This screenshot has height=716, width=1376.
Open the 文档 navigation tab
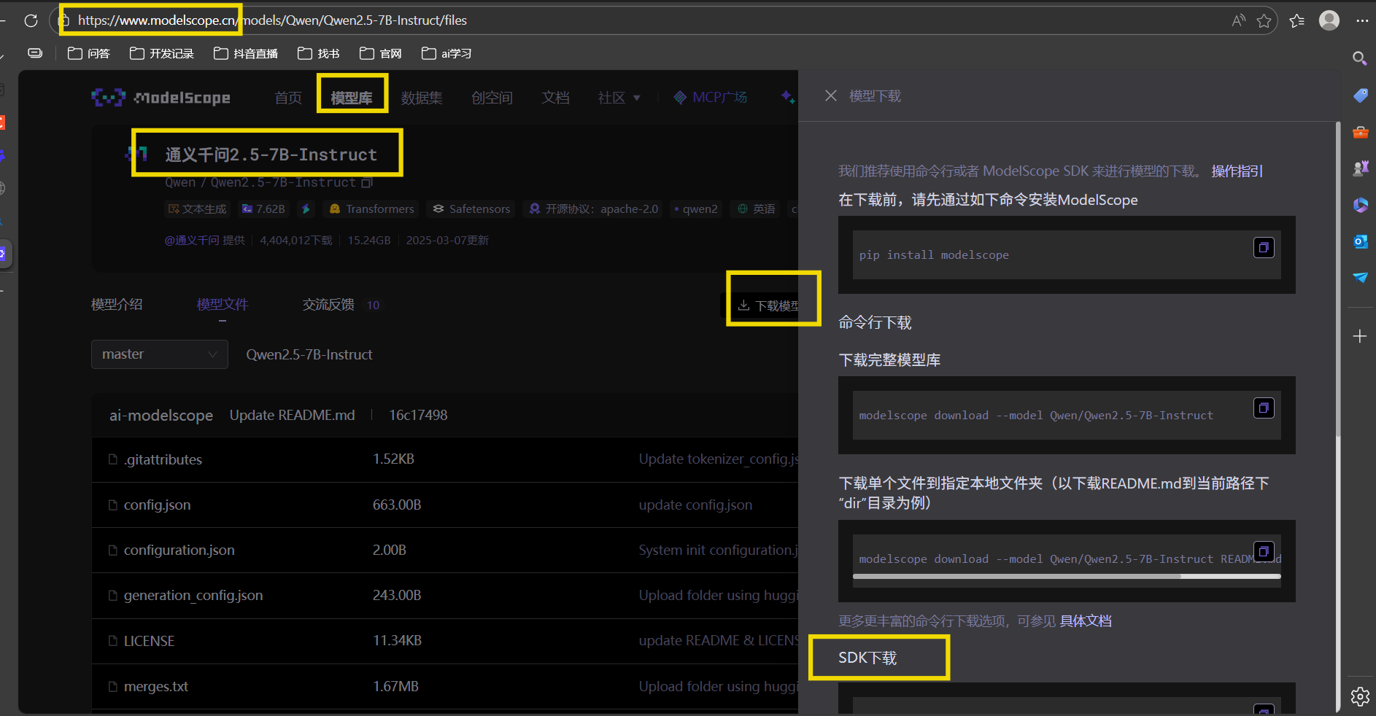point(555,98)
